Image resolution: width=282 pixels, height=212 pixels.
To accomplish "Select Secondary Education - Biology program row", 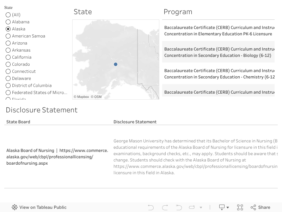I will point(218,52).
